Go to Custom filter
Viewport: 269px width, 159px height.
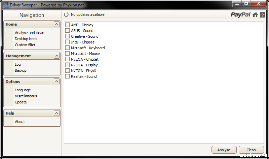(25, 45)
